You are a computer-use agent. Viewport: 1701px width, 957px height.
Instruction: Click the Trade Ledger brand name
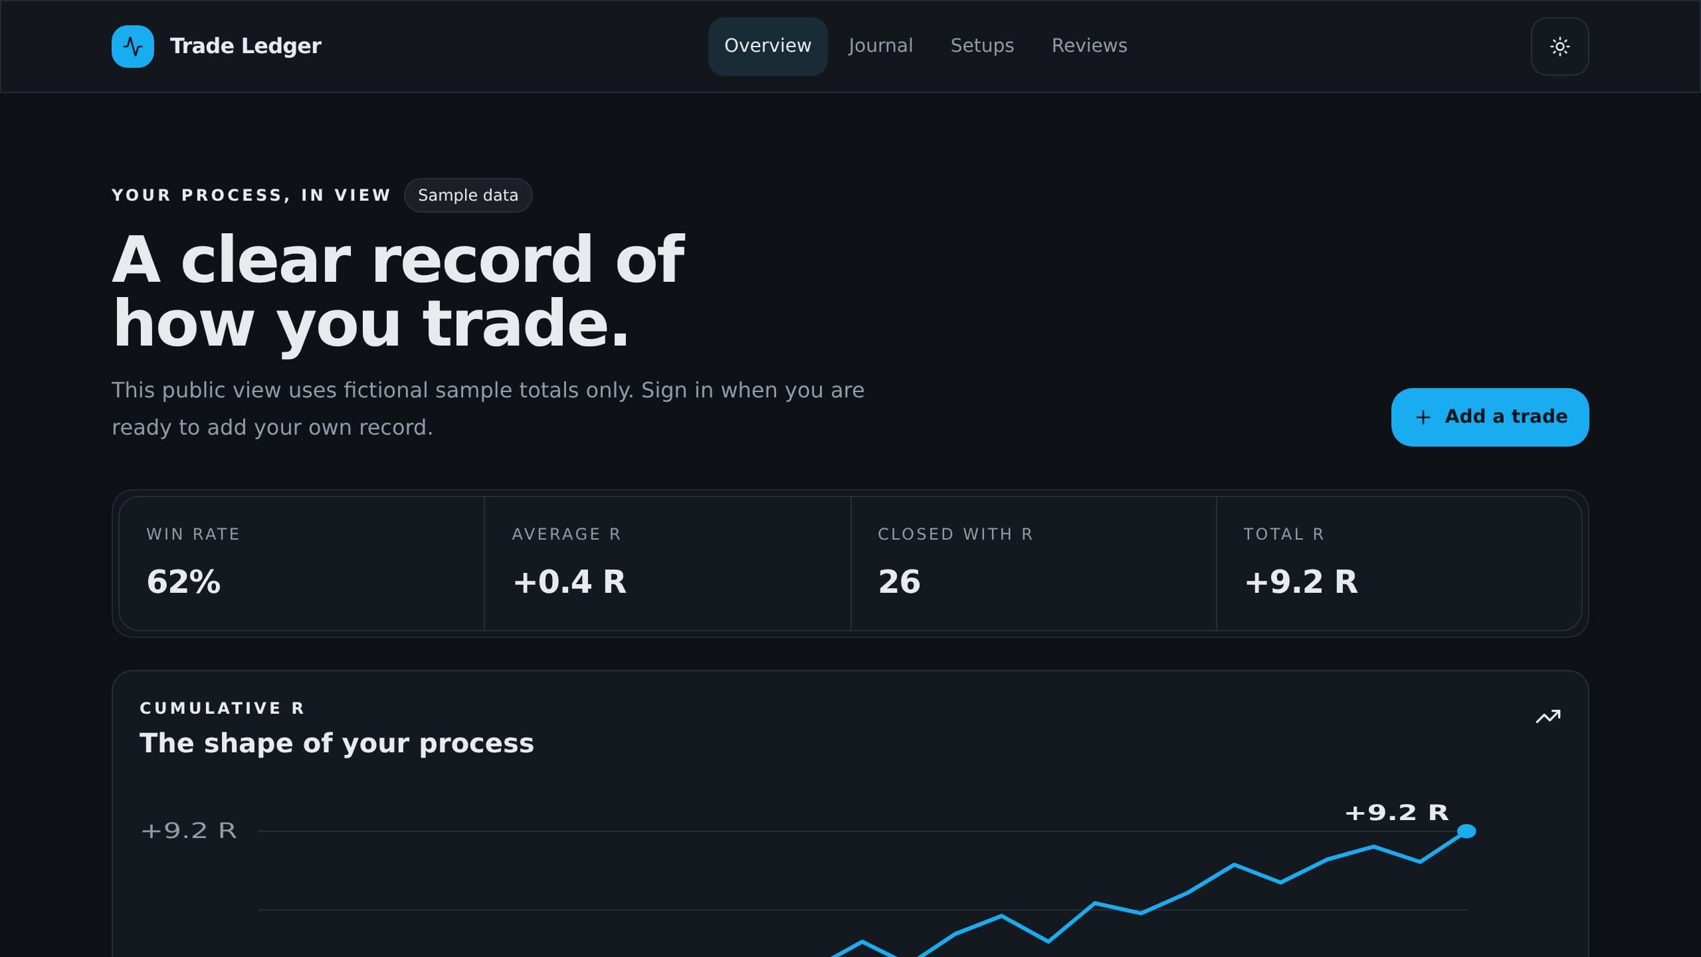246,46
